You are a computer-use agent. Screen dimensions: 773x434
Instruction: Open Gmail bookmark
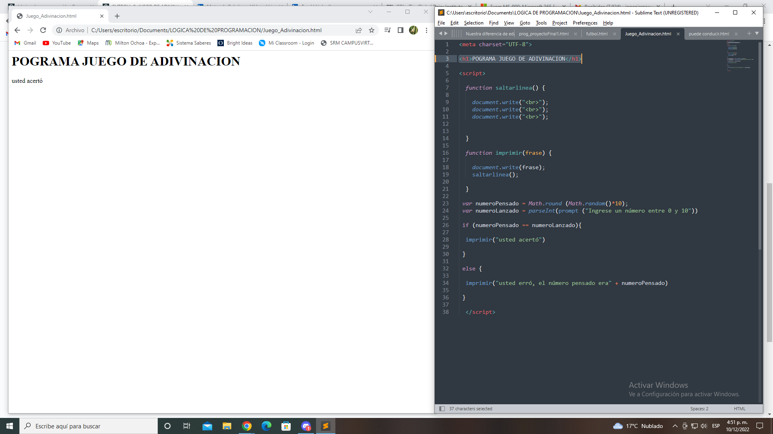tap(25, 43)
